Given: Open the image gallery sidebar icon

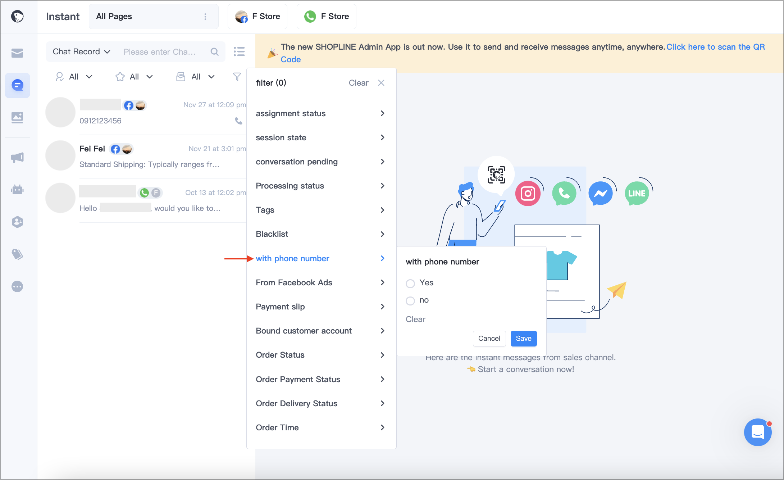Looking at the screenshot, I should click(x=17, y=117).
